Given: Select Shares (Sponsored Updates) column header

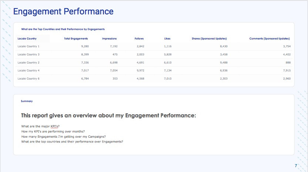Looking at the screenshot, I should (209, 39).
